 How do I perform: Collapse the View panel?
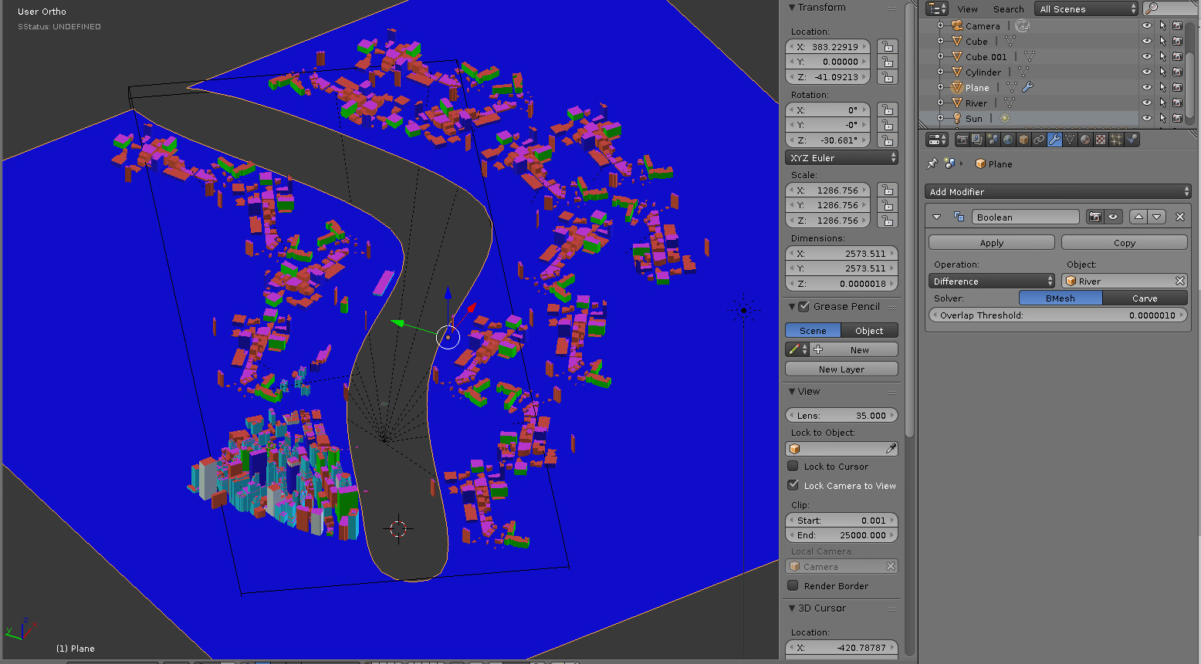pyautogui.click(x=792, y=392)
